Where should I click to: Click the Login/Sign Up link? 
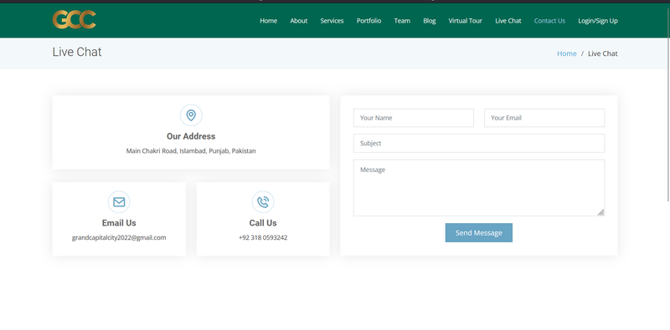[x=598, y=20]
